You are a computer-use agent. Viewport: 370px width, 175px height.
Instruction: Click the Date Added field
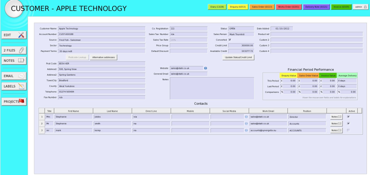(282, 29)
